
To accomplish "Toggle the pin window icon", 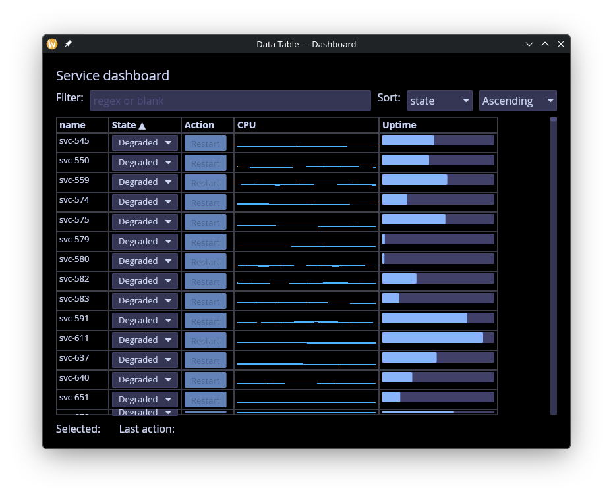I will click(68, 44).
